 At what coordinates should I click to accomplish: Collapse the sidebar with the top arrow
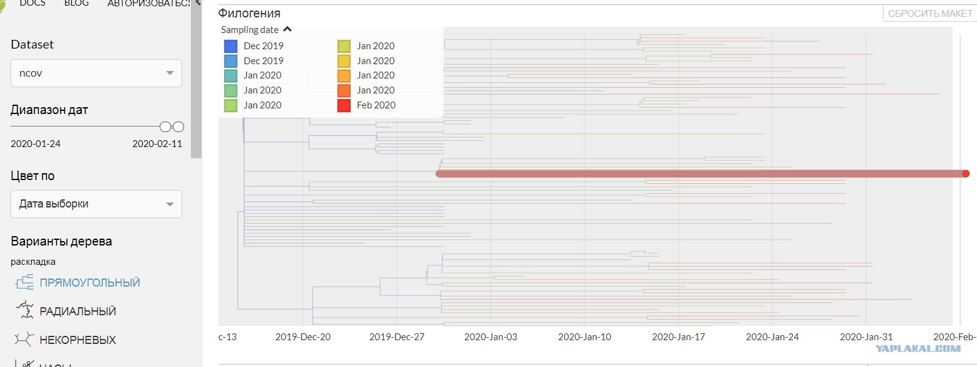point(198,3)
